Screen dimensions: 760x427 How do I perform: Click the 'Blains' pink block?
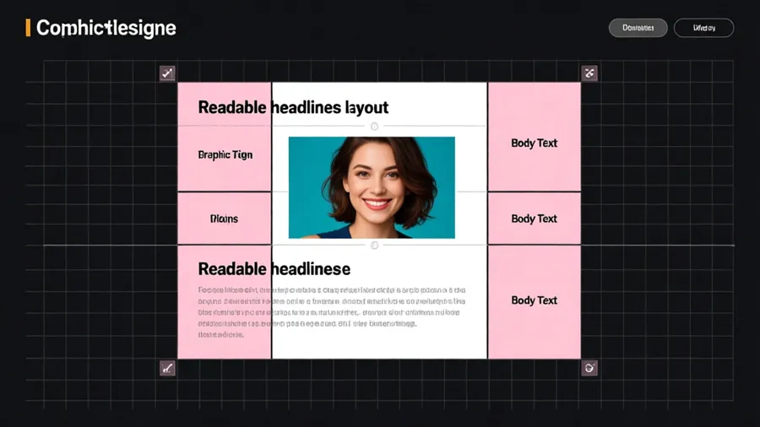click(225, 219)
